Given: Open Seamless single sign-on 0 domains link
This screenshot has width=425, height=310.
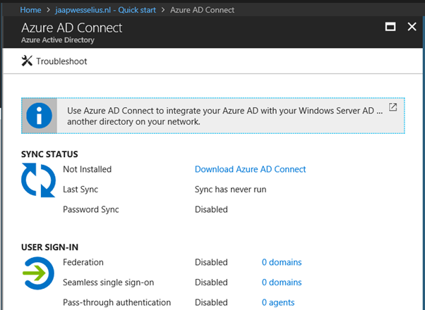Looking at the screenshot, I should [281, 282].
